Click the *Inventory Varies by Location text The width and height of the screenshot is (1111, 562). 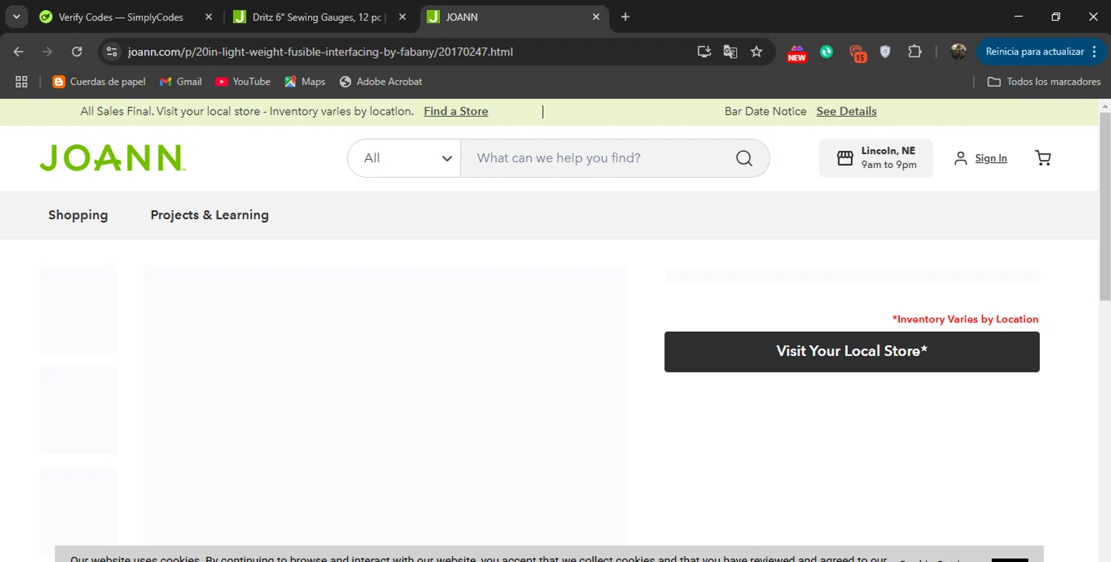(965, 319)
